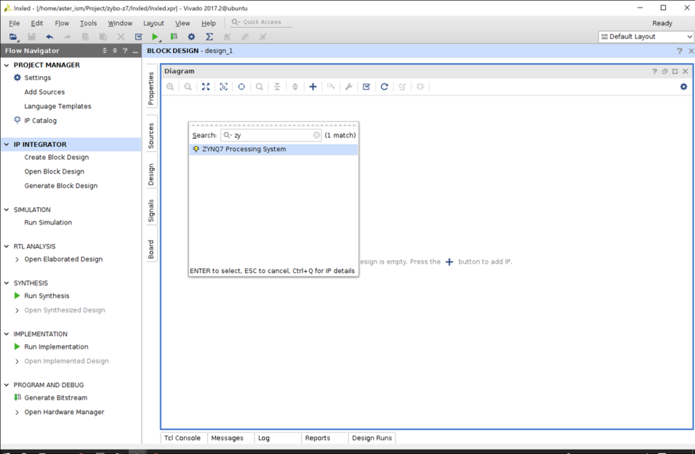This screenshot has width=695, height=454.
Task: Click Run Implementation
Action: (56, 347)
